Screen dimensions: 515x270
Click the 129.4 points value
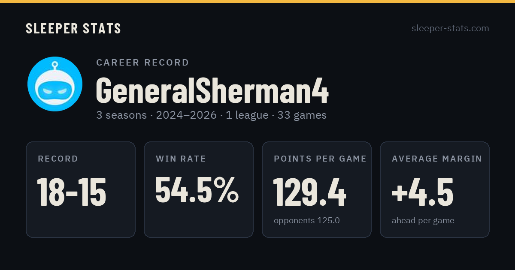pyautogui.click(x=309, y=192)
